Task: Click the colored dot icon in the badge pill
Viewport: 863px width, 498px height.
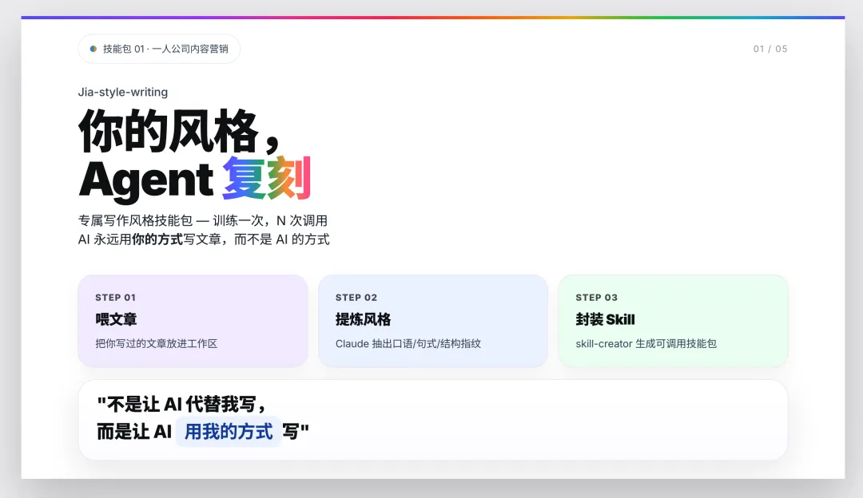Action: [92, 49]
